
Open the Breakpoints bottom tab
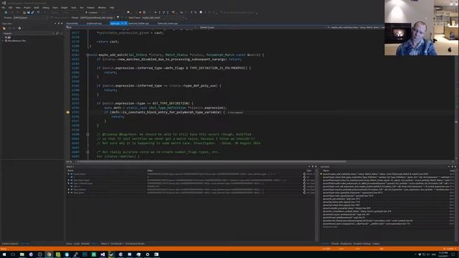(346, 244)
